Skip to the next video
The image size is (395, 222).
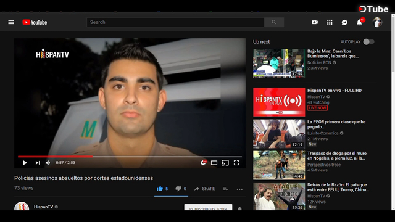click(x=38, y=163)
